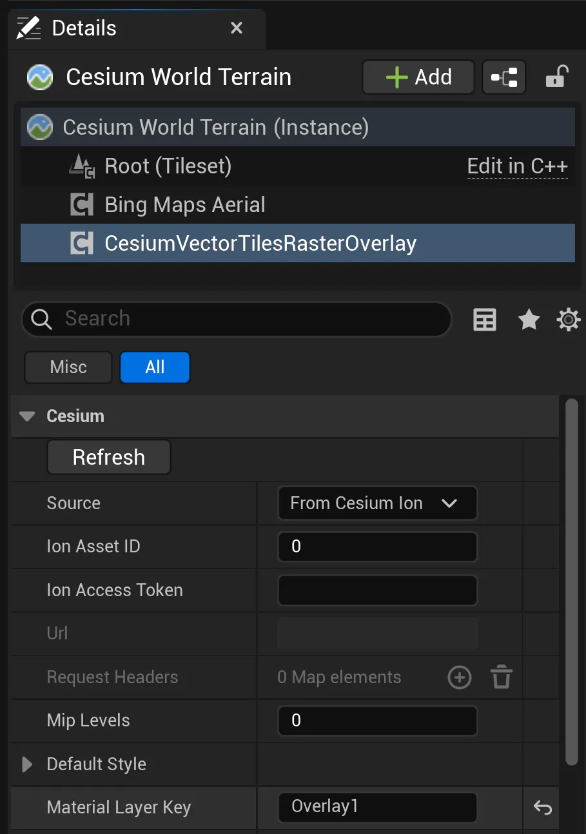Click the Cesium World Terrain actor icon

[x=40, y=77]
